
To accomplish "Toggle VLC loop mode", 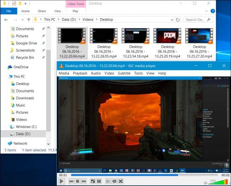I will (114, 181).
